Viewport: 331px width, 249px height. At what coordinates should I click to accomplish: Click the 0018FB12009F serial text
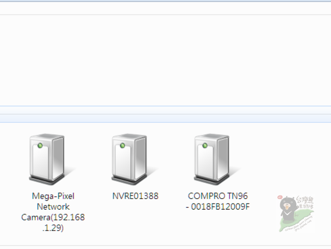(x=220, y=207)
